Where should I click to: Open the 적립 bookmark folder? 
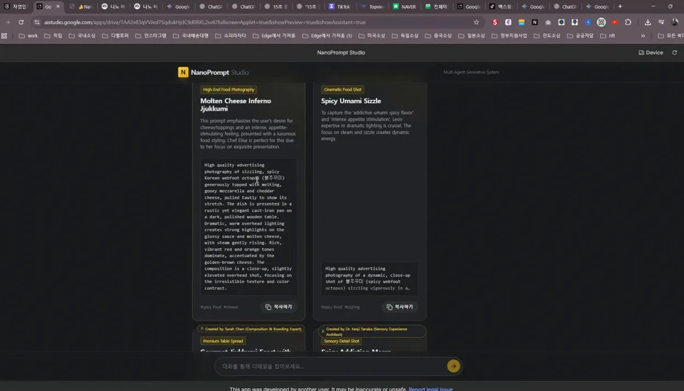[53, 36]
